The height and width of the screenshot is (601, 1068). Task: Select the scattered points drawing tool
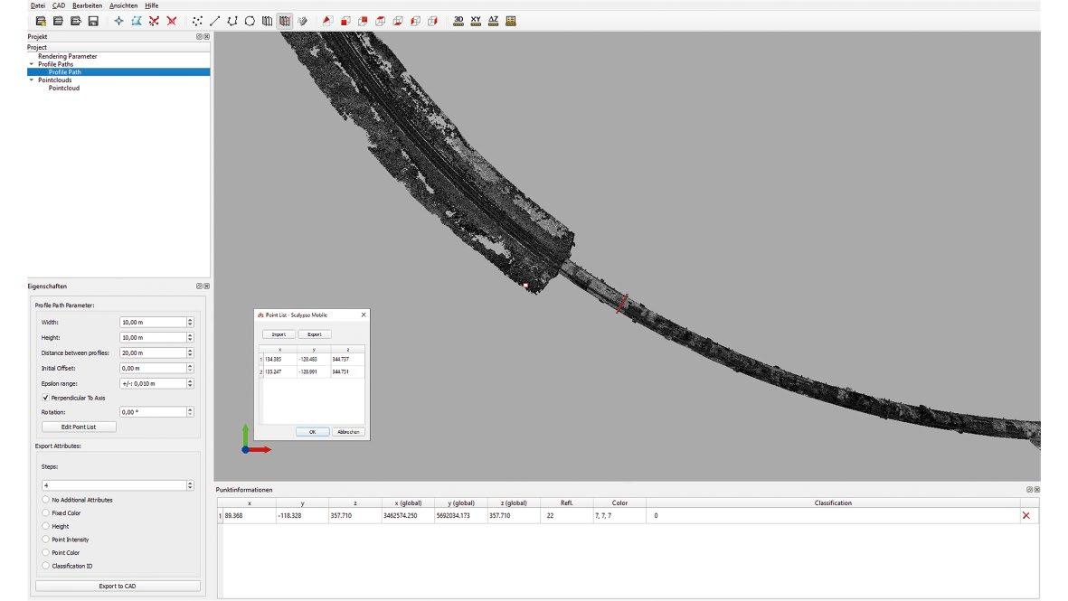pos(197,21)
